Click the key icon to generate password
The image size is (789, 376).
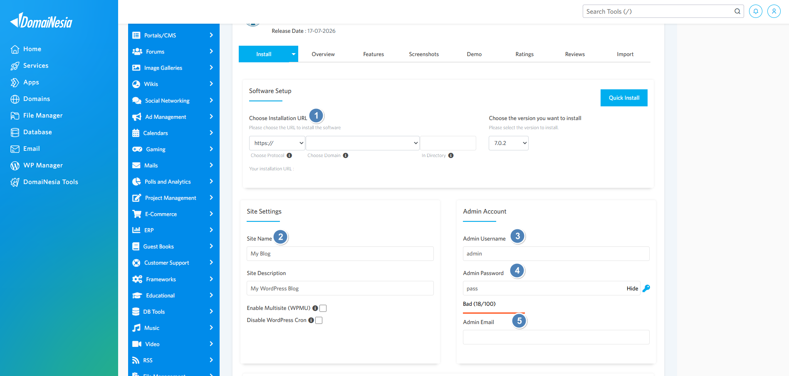click(646, 288)
